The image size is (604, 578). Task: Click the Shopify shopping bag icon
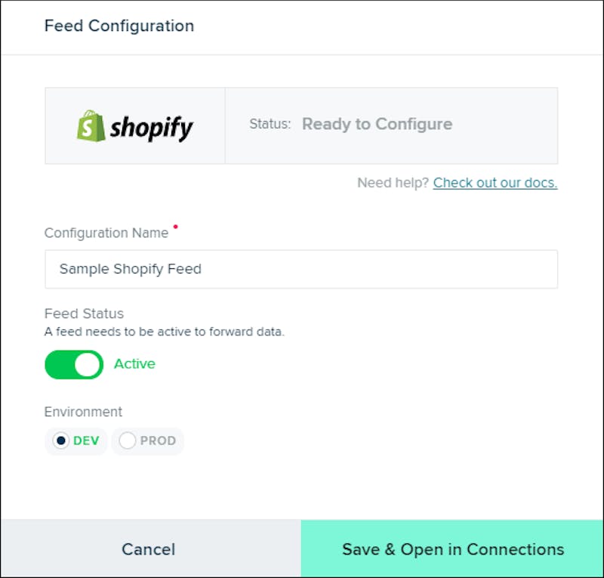(91, 125)
